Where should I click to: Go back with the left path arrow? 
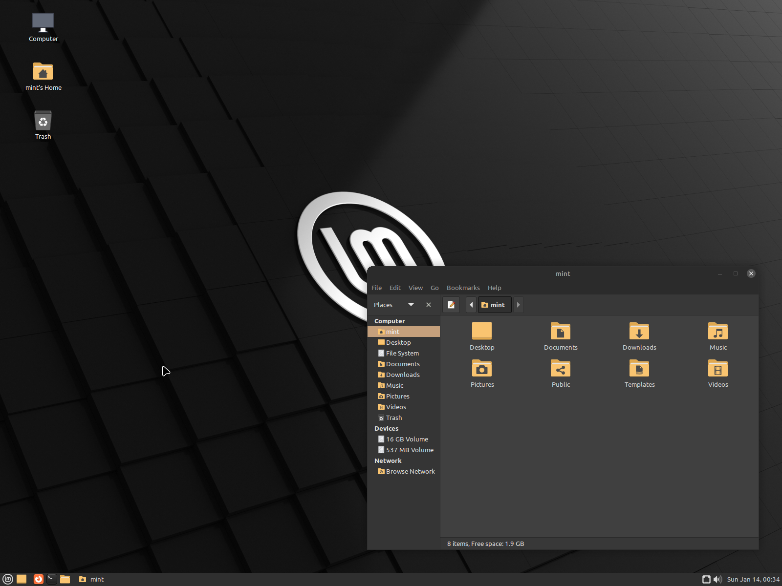coord(471,305)
